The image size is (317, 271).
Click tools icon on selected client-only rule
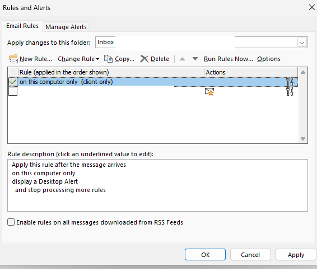point(290,82)
